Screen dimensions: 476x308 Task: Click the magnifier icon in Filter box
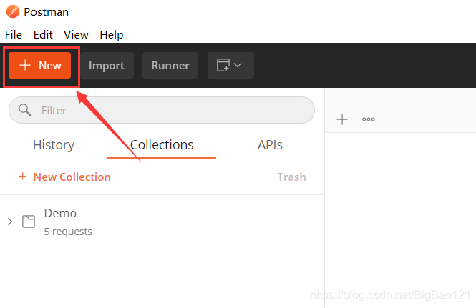coord(24,110)
